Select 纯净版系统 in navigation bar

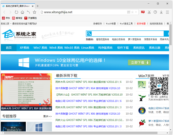point(105,48)
